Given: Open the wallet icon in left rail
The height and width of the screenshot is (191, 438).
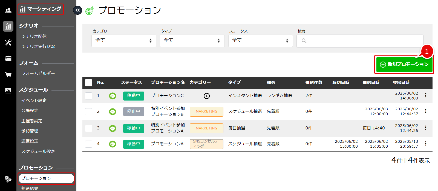Looking at the screenshot, I should (8, 58).
